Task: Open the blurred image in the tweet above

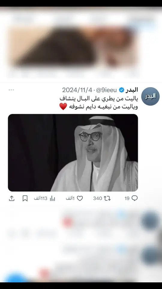Action: pos(73,47)
